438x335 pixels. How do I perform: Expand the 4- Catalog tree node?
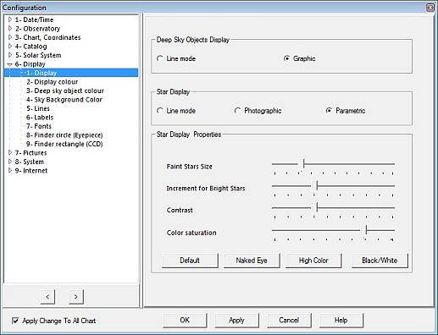click(10, 47)
